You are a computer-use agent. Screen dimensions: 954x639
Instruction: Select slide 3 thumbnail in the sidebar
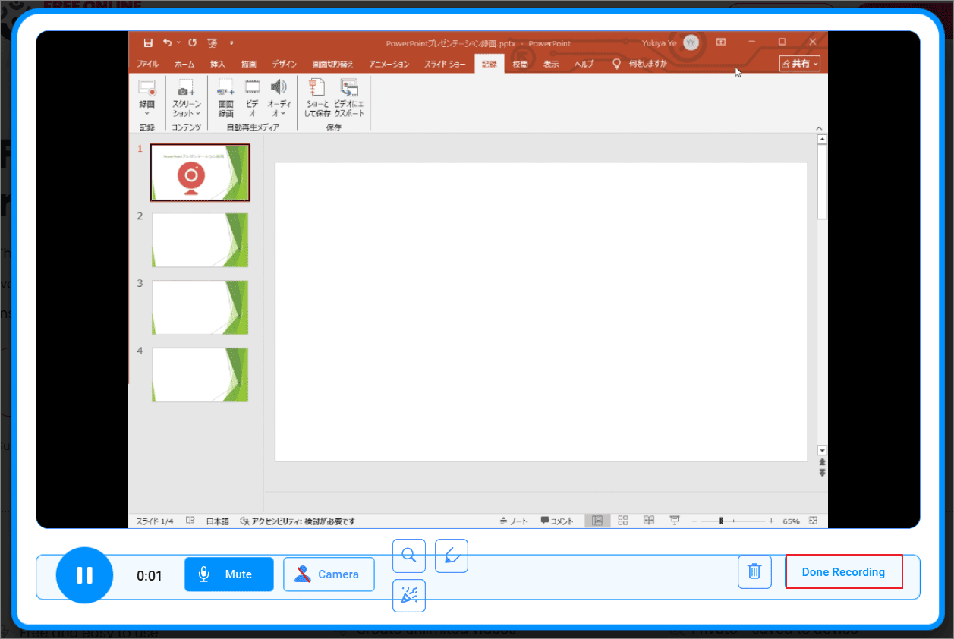pos(200,307)
